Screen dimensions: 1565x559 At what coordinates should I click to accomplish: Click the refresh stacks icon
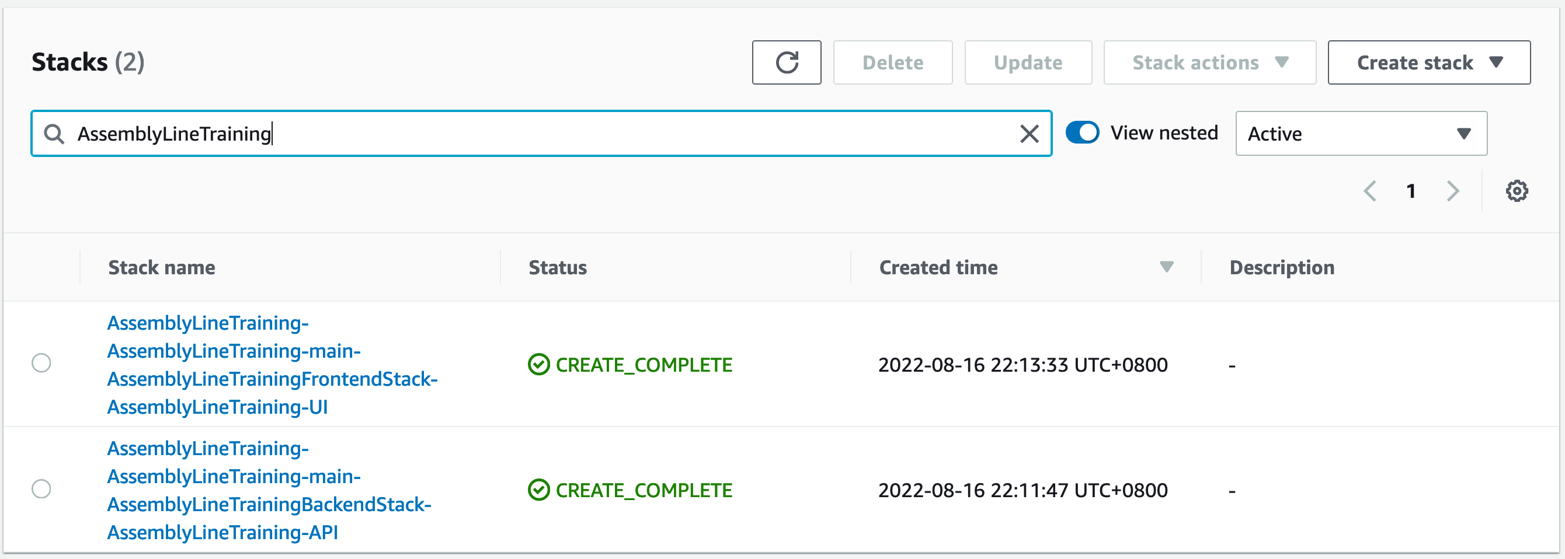pyautogui.click(x=787, y=62)
